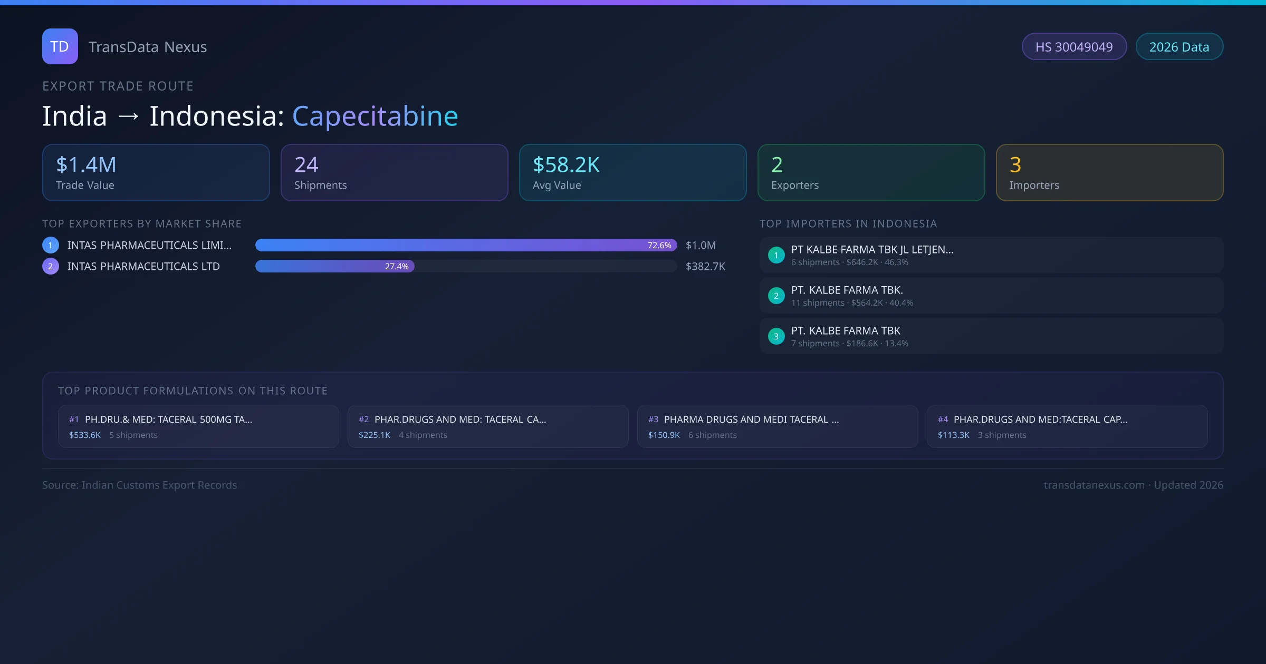Click the 72.6% market share bar

(x=466, y=245)
